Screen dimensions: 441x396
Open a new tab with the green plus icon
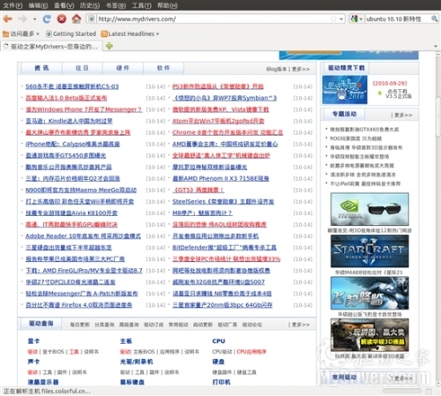coord(109,46)
